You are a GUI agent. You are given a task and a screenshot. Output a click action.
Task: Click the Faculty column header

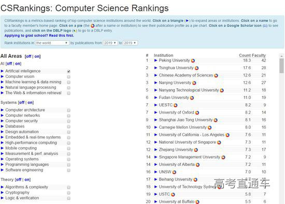[x=259, y=55]
